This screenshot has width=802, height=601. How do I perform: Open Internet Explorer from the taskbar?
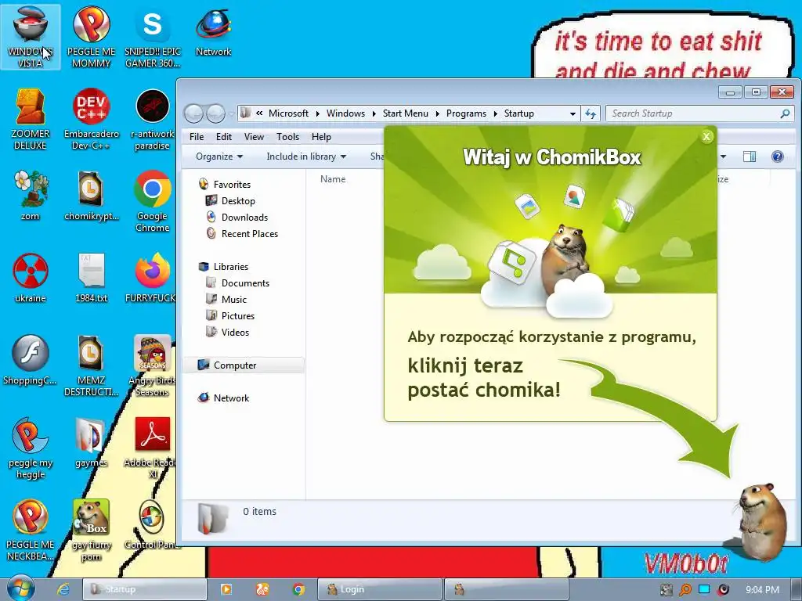click(x=63, y=589)
